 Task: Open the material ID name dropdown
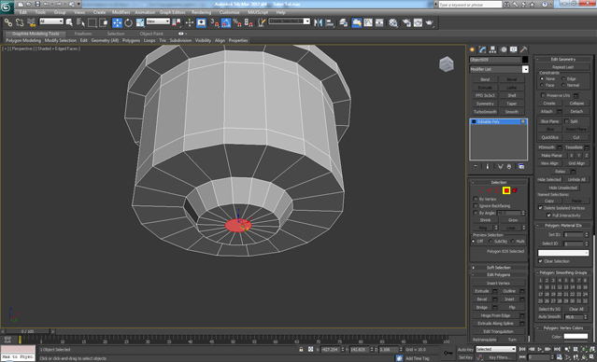point(563,253)
